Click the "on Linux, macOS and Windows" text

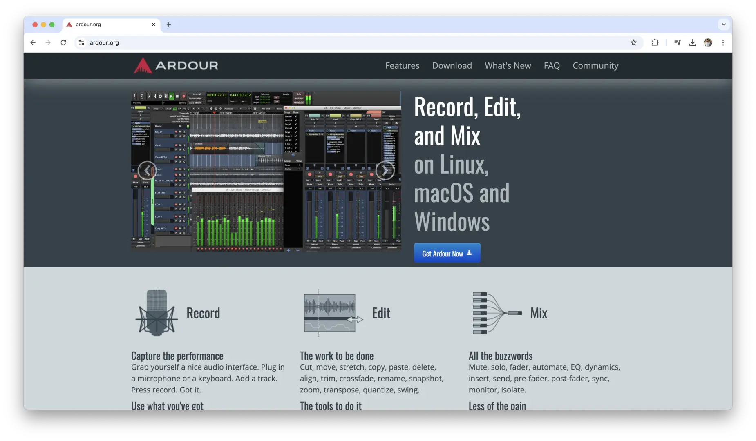pyautogui.click(x=462, y=193)
